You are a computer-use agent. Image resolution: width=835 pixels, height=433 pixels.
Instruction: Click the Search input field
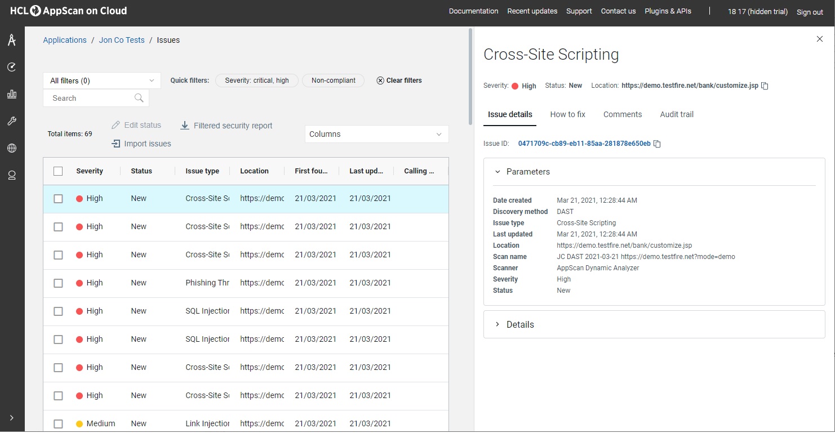[x=90, y=98]
